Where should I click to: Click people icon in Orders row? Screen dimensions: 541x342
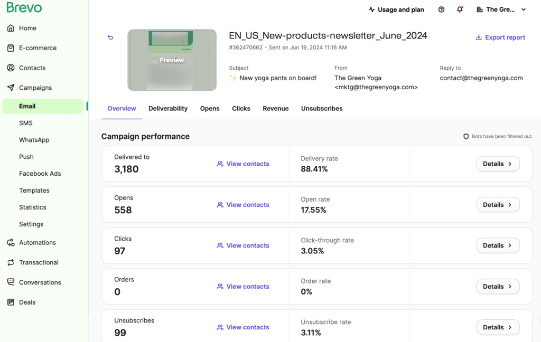pyautogui.click(x=220, y=287)
